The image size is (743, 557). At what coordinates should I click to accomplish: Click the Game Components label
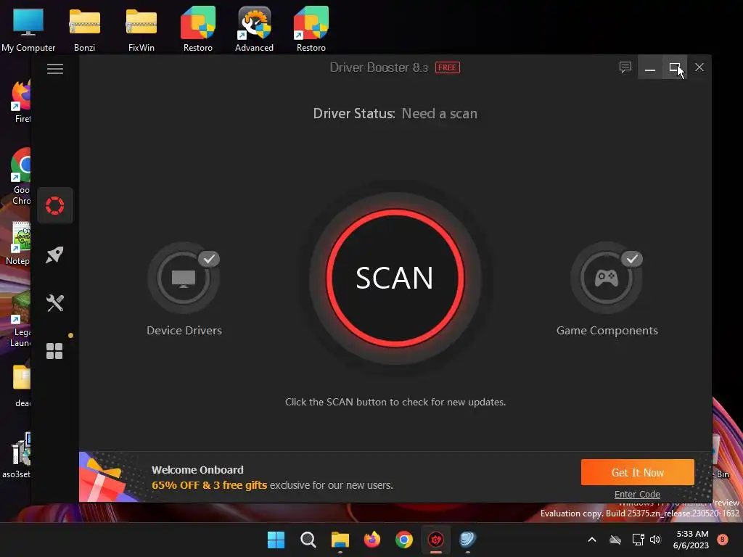click(x=607, y=331)
